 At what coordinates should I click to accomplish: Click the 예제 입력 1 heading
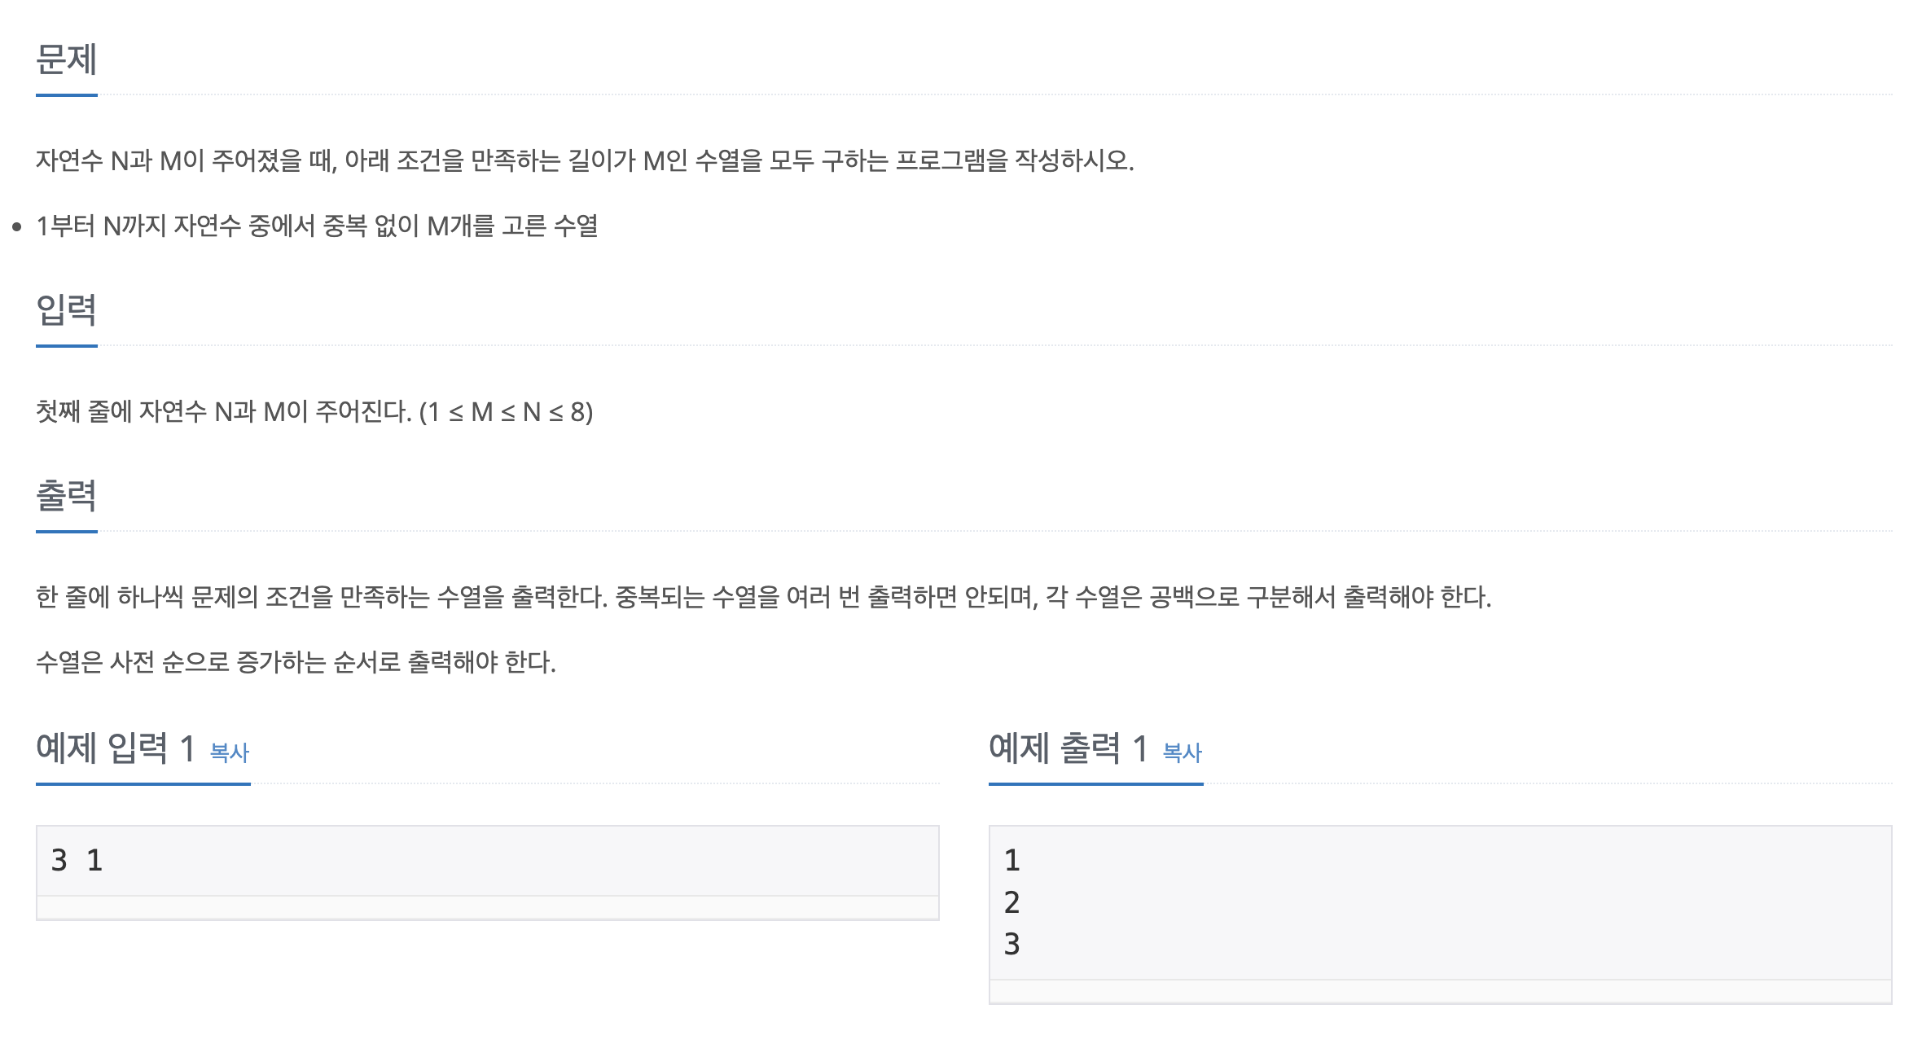[x=116, y=748]
